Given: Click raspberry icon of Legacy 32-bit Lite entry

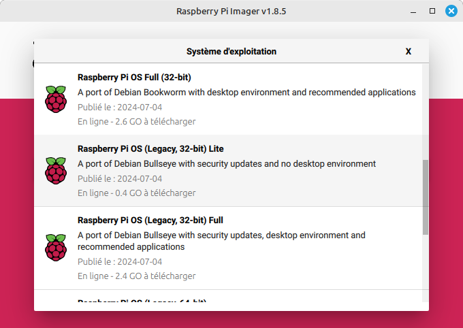Looking at the screenshot, I should coord(56,171).
